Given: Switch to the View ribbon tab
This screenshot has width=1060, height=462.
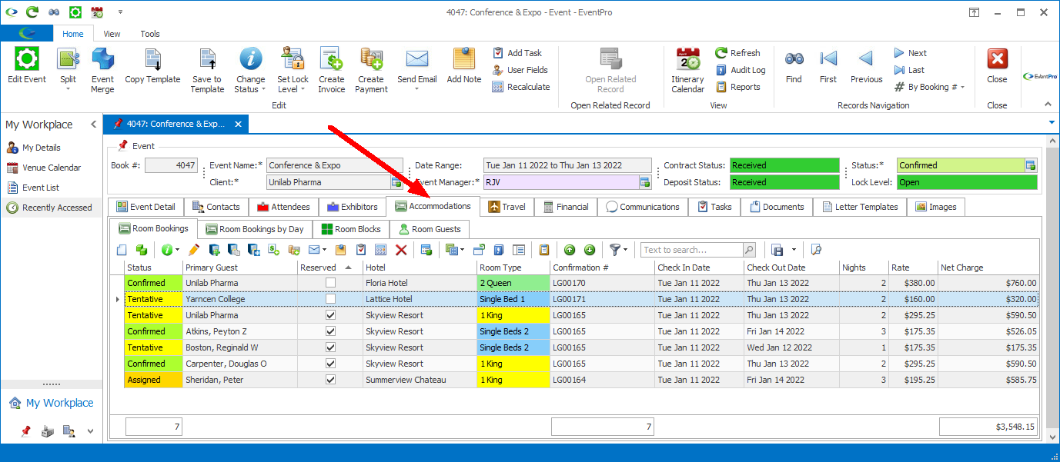Looking at the screenshot, I should coord(112,34).
